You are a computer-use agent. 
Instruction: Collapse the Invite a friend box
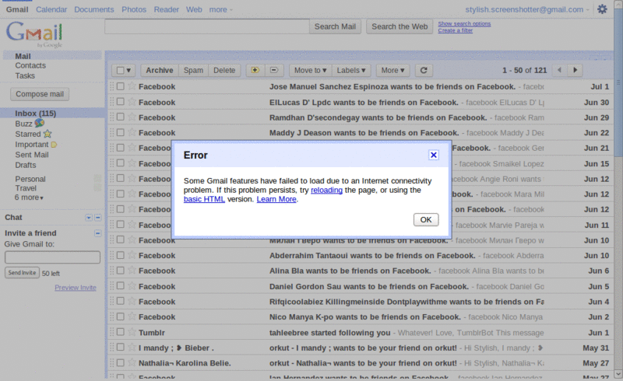click(98, 233)
